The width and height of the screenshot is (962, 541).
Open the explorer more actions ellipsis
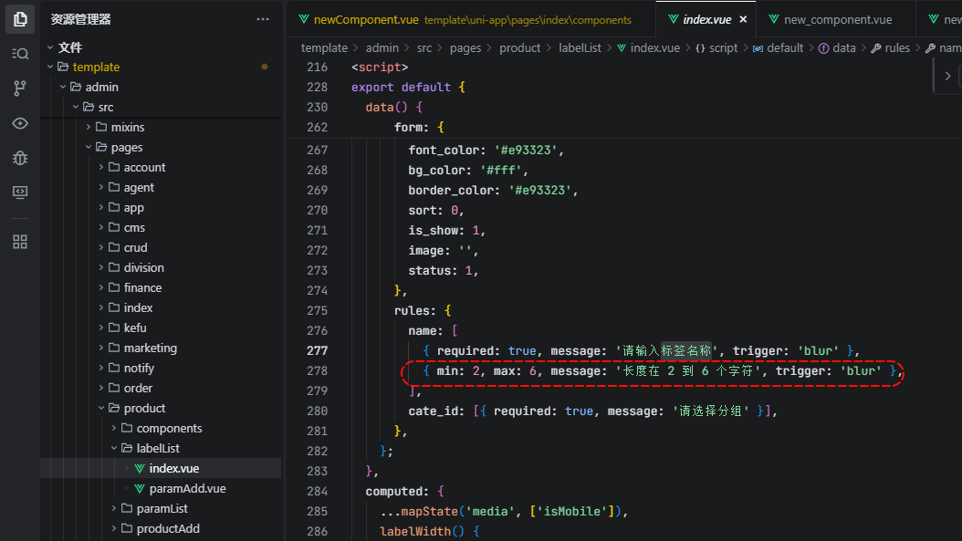263,19
